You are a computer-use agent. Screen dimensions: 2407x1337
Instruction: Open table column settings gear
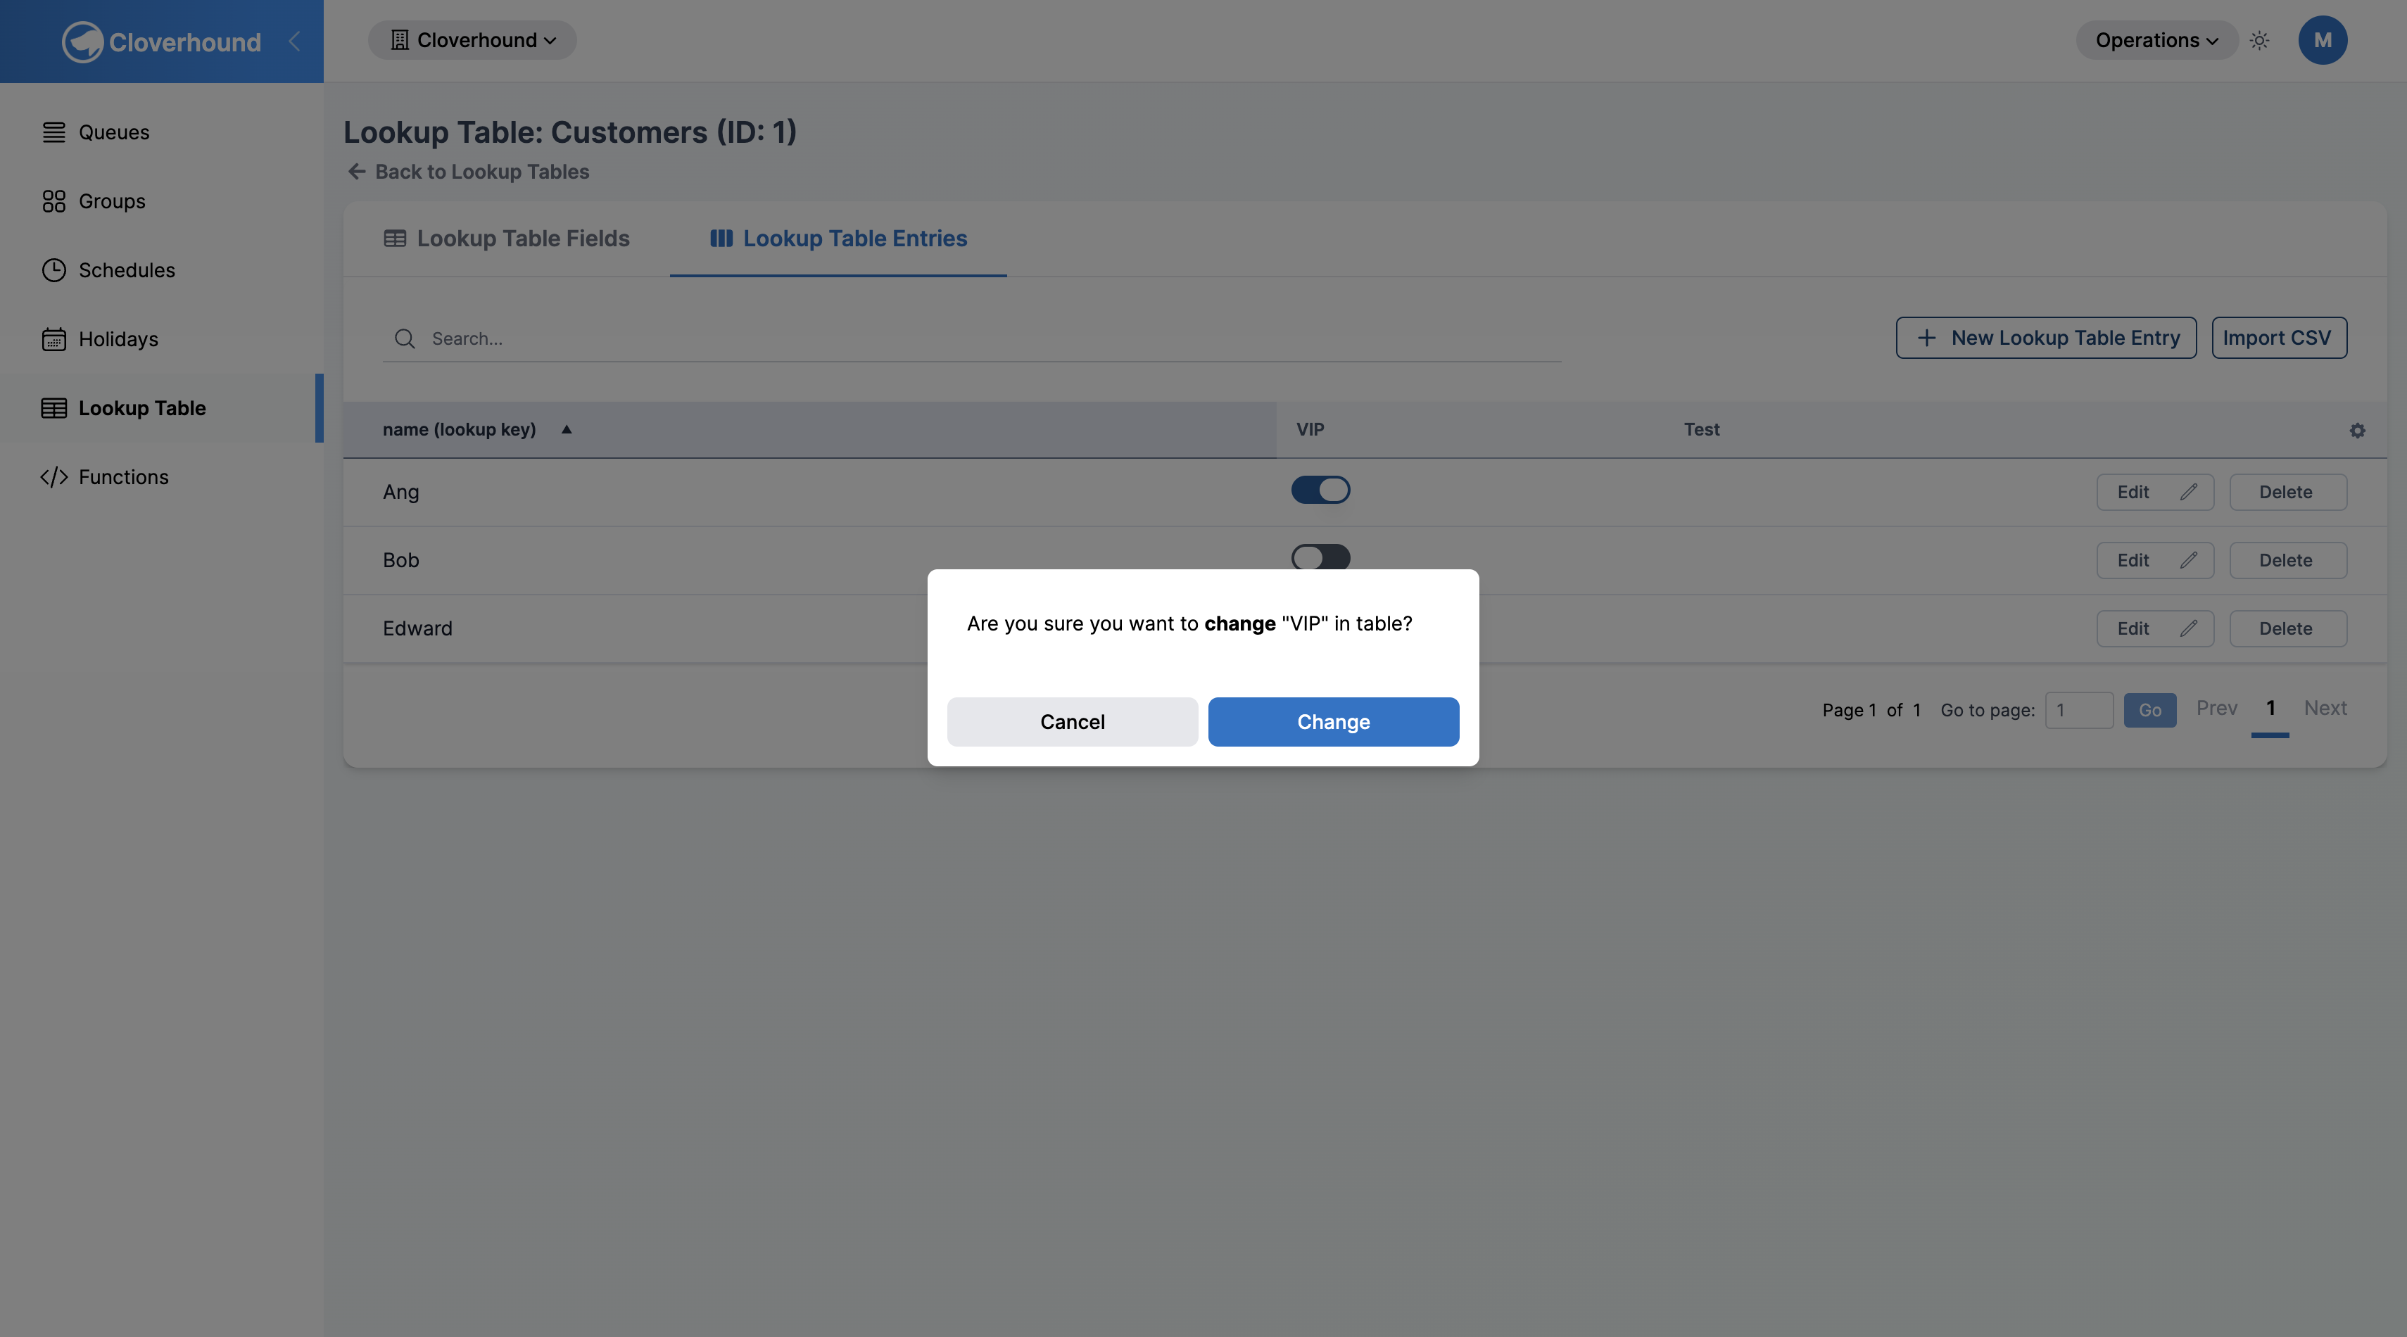pos(2358,431)
